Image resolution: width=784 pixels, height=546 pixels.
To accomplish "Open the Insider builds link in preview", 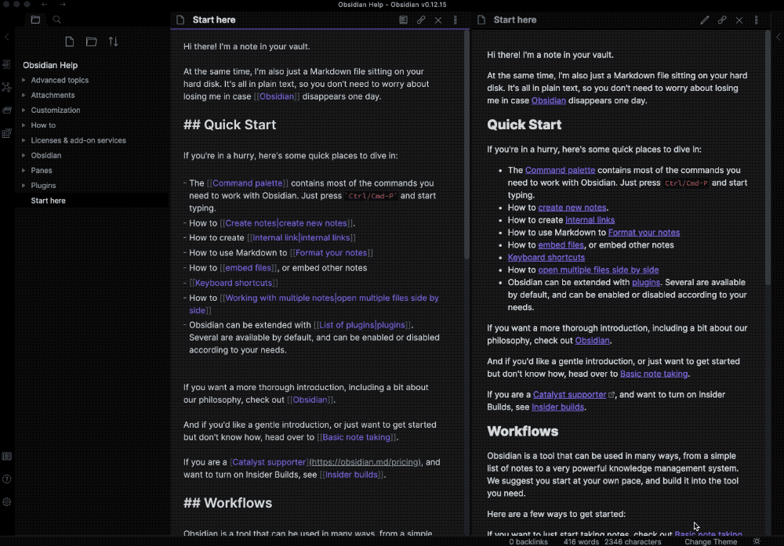I will (x=557, y=407).
